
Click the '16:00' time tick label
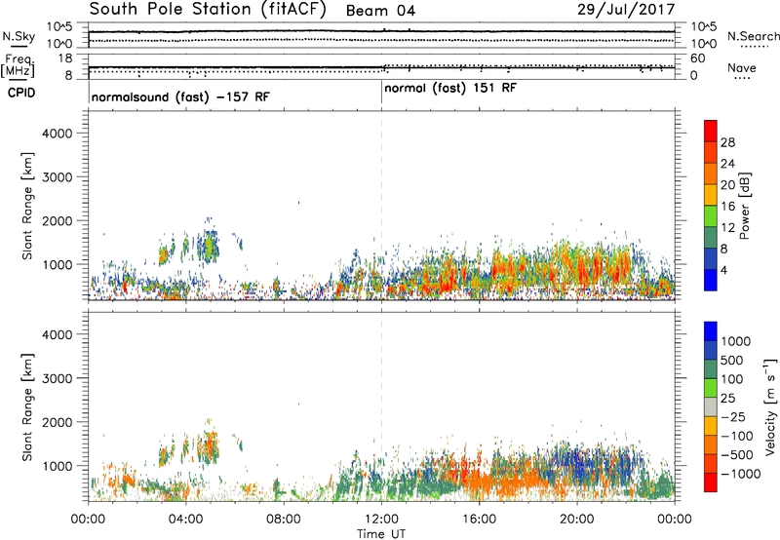479,520
